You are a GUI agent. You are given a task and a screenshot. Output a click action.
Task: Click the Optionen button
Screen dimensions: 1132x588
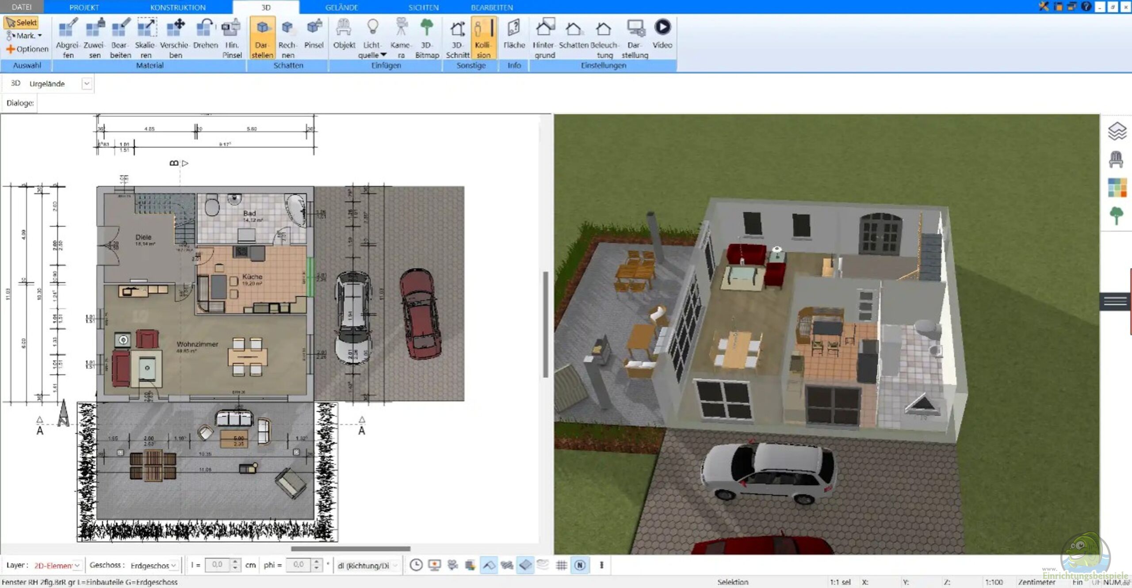point(27,49)
